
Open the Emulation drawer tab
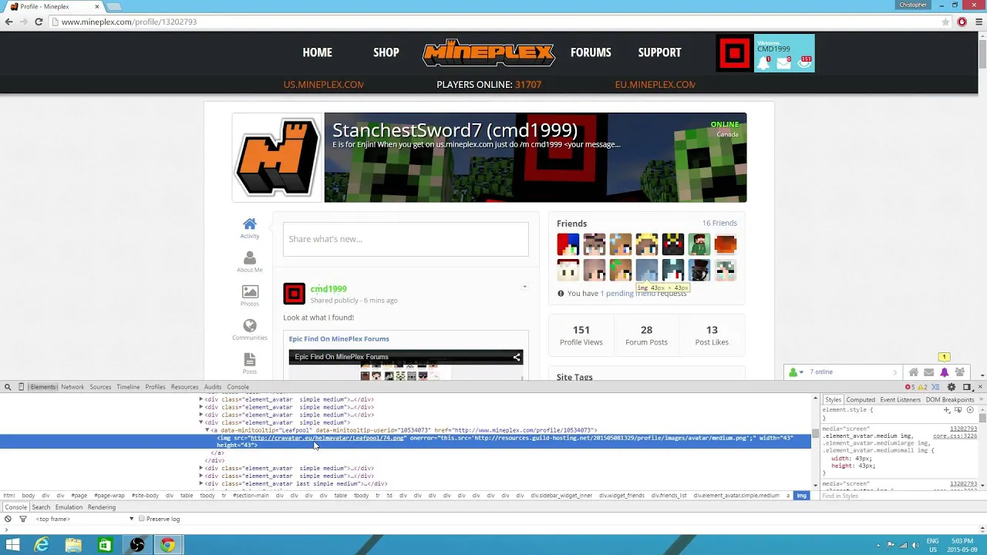(x=69, y=507)
